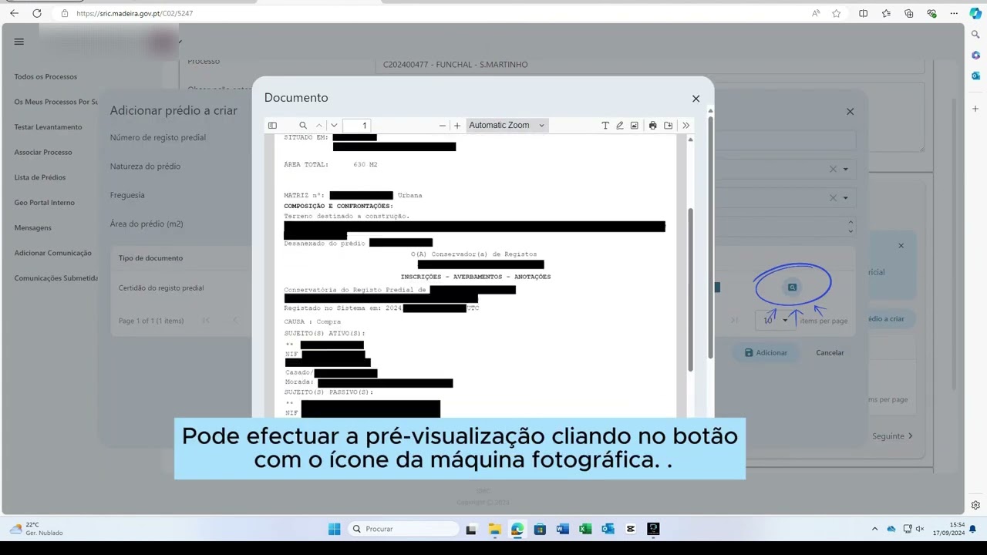Show hidden system tray icons
The image size is (987, 555).
[874, 529]
